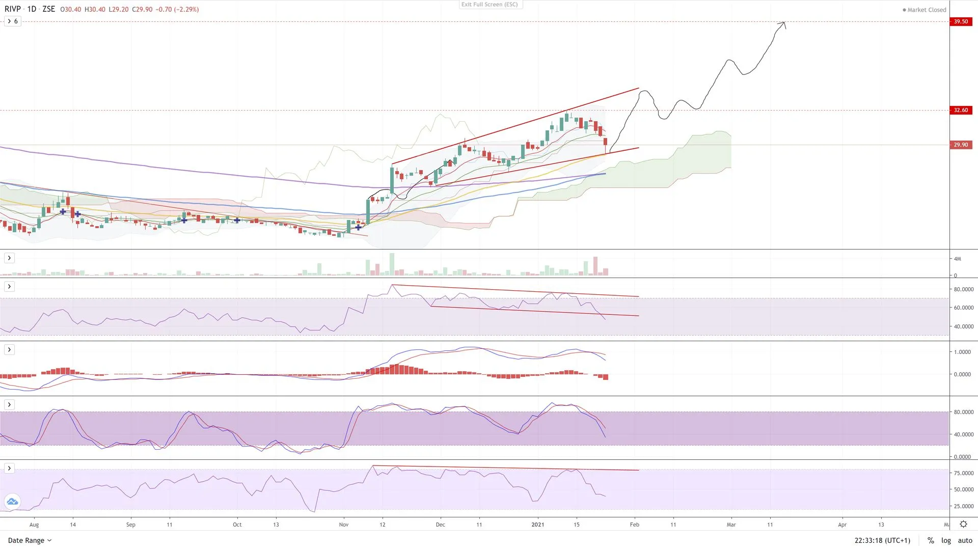Click the 1D interval label
The height and width of the screenshot is (550, 978).
32,9
